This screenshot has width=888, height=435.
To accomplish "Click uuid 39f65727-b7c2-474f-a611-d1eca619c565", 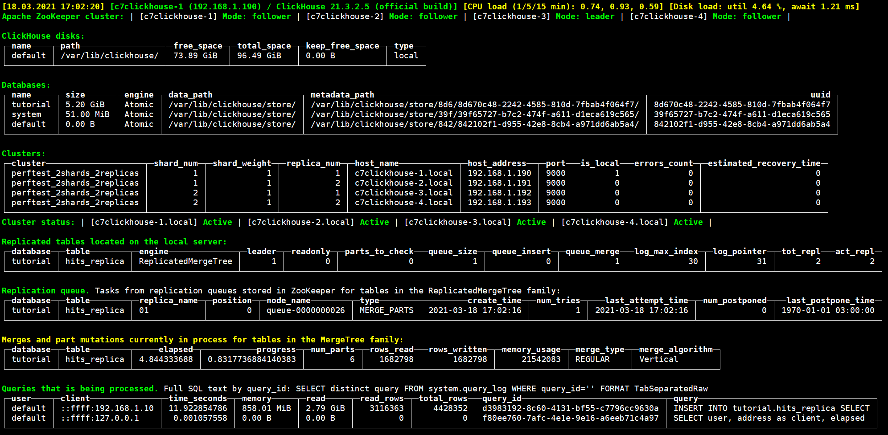I will (742, 114).
